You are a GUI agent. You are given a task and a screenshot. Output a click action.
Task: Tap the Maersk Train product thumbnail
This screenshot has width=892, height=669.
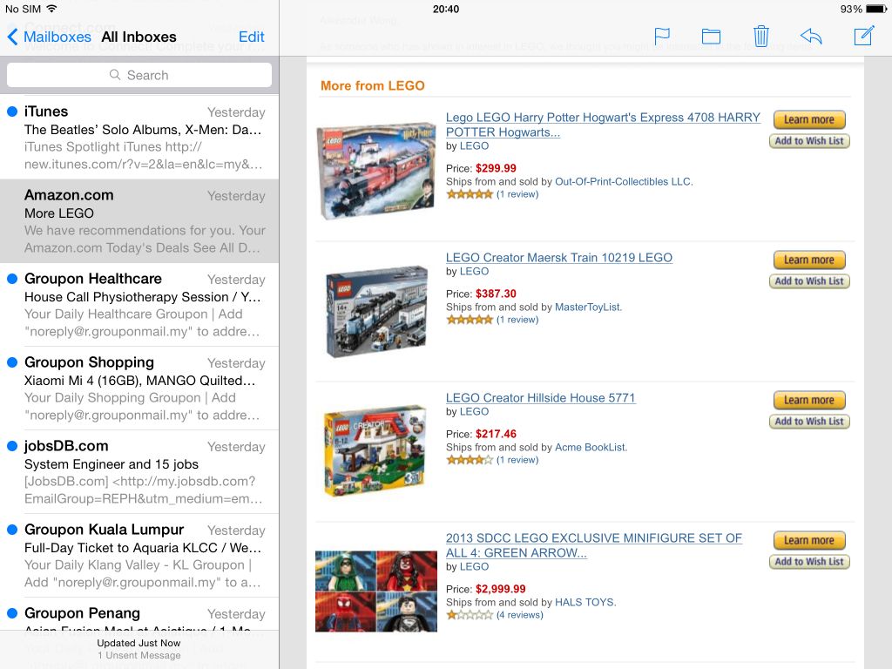(x=376, y=311)
